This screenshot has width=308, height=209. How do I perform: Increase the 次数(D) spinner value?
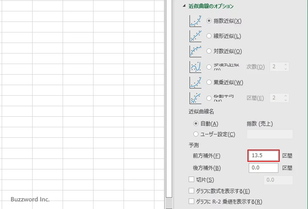point(286,64)
